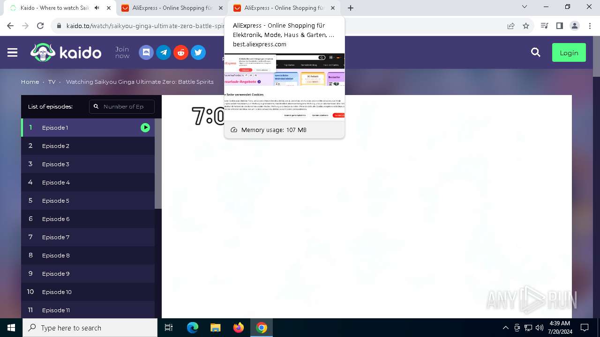Screen dimensions: 600x337
Task: Launch Microsoft Edge from the taskbar
Action: 193,328
